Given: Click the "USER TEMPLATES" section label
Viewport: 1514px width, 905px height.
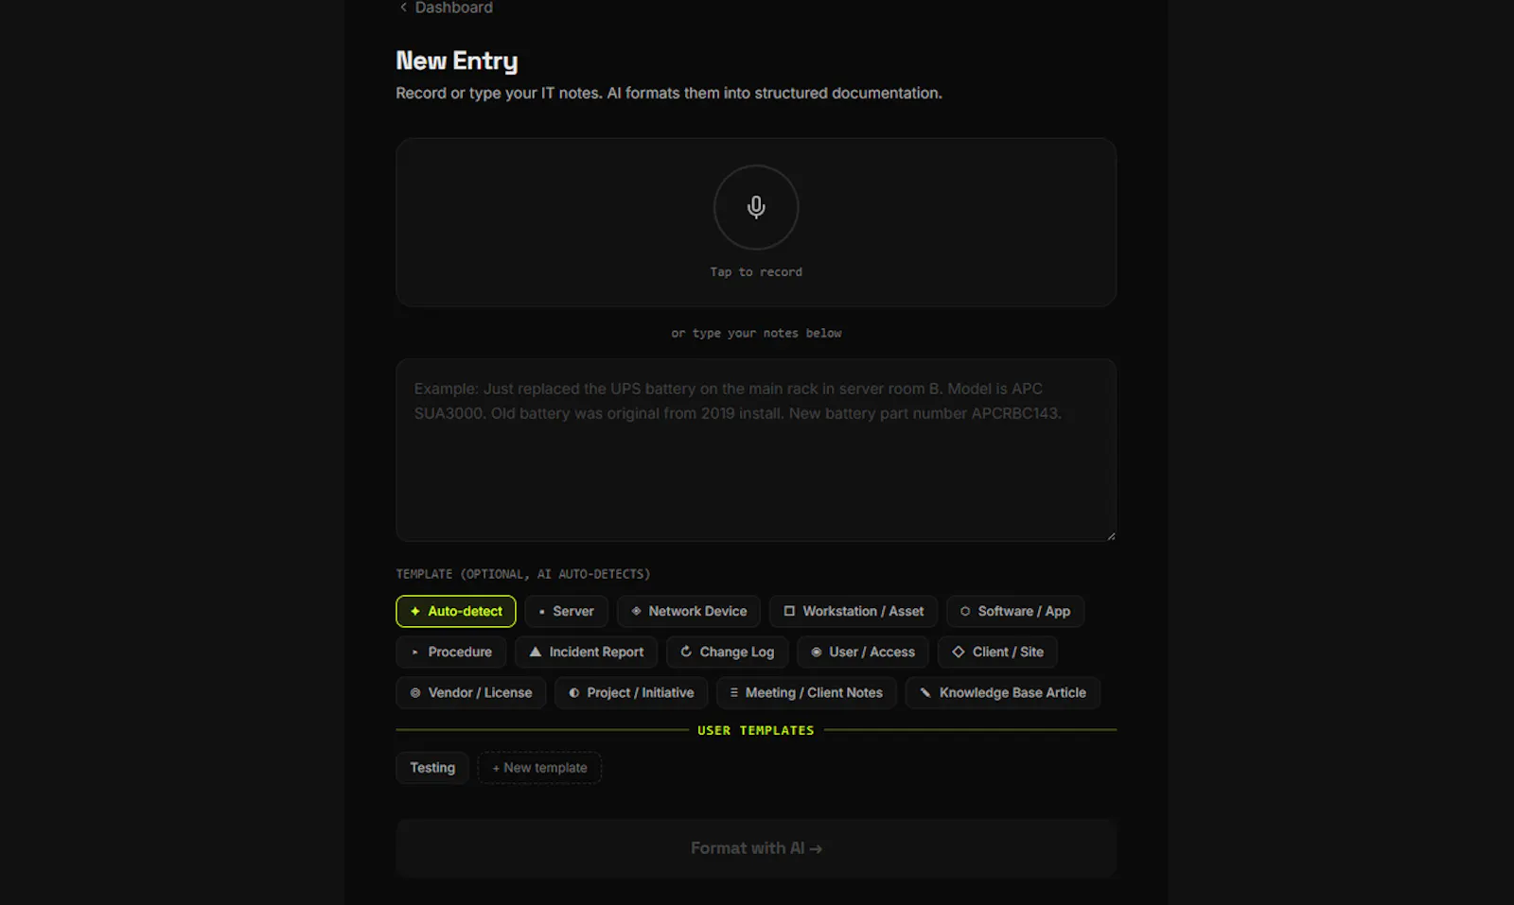Looking at the screenshot, I should click(755, 730).
